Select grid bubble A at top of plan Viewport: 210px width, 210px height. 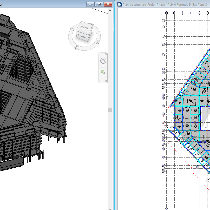(166, 13)
